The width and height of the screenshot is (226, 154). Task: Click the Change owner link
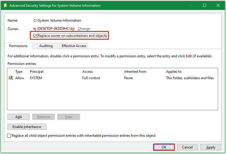pyautogui.click(x=84, y=29)
